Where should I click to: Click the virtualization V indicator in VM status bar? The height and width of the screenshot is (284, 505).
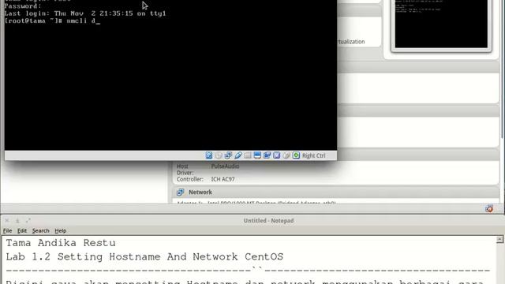[x=277, y=155]
